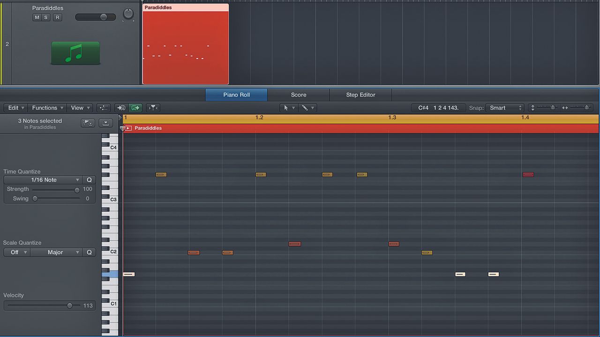600x337 pixels.
Task: Open the Scale Quantize Off dropdown
Action: click(x=17, y=252)
